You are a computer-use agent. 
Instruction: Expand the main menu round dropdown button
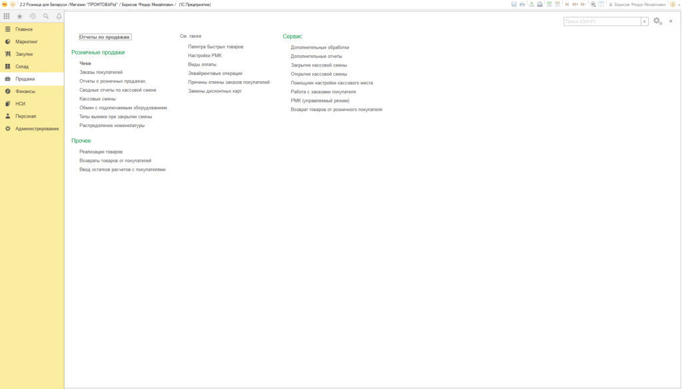point(13,5)
